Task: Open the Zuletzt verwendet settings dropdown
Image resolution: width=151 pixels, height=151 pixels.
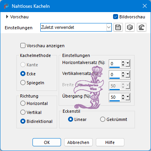Action: point(76,27)
